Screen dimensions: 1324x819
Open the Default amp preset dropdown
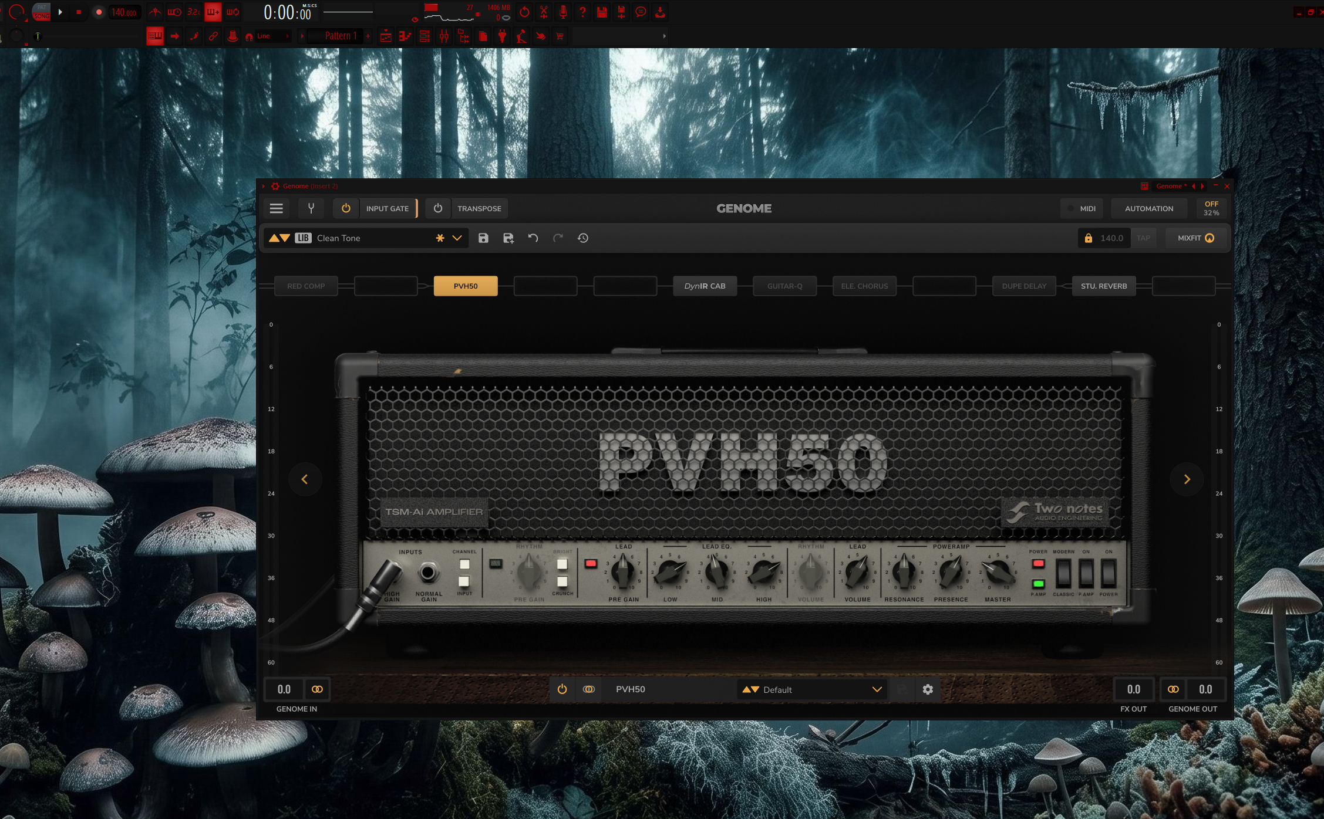813,689
